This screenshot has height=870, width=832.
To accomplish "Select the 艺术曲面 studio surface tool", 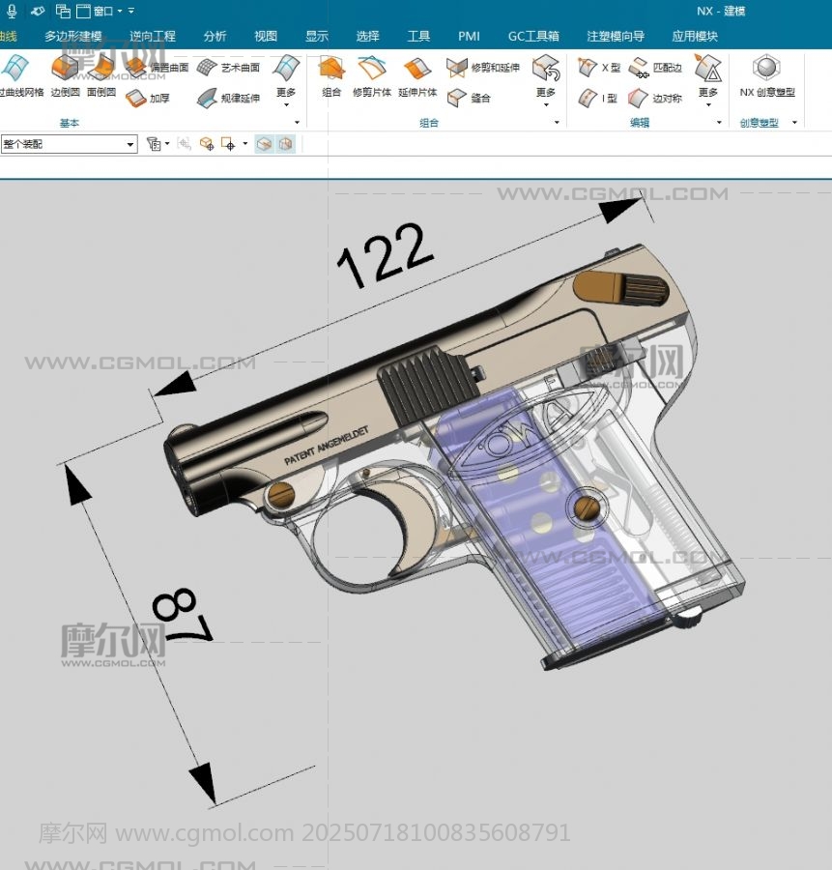I will point(228,68).
